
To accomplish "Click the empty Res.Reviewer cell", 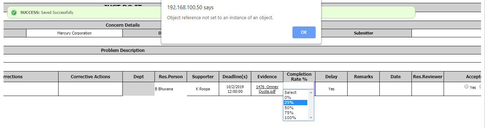I will coord(428,89).
